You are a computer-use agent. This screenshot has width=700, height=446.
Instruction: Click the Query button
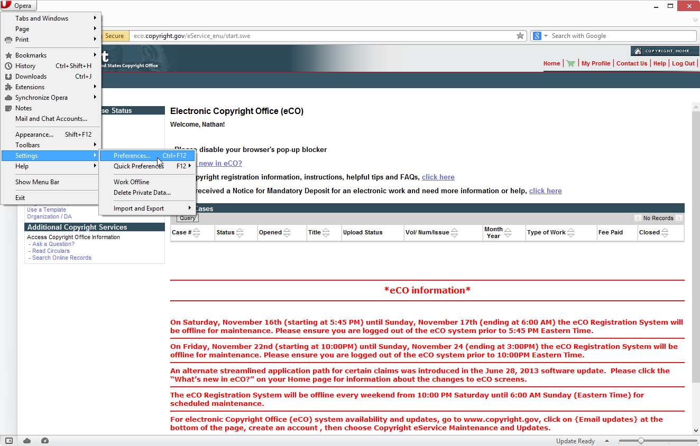[188, 218]
